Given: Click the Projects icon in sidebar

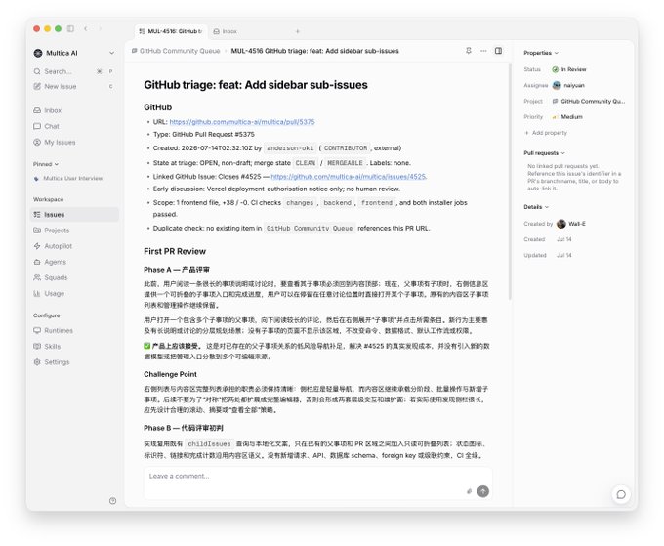Looking at the screenshot, I should [37, 231].
